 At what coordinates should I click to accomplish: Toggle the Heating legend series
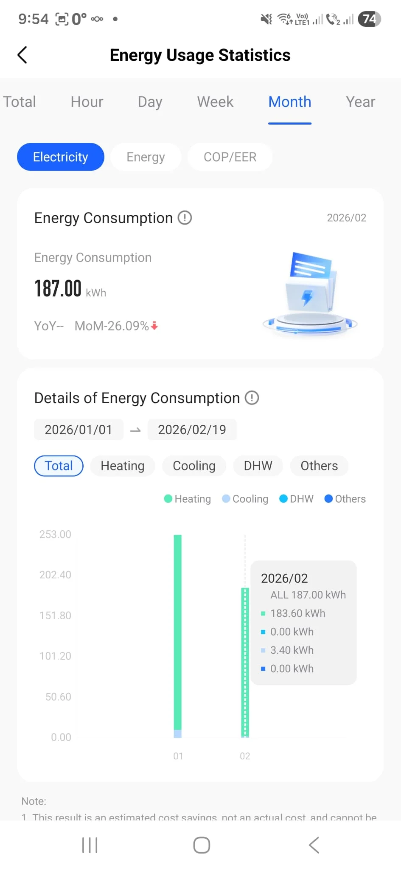tap(188, 499)
